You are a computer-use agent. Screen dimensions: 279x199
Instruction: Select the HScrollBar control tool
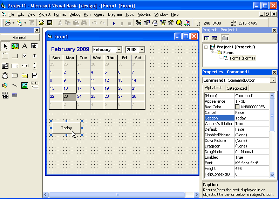tap(25, 66)
